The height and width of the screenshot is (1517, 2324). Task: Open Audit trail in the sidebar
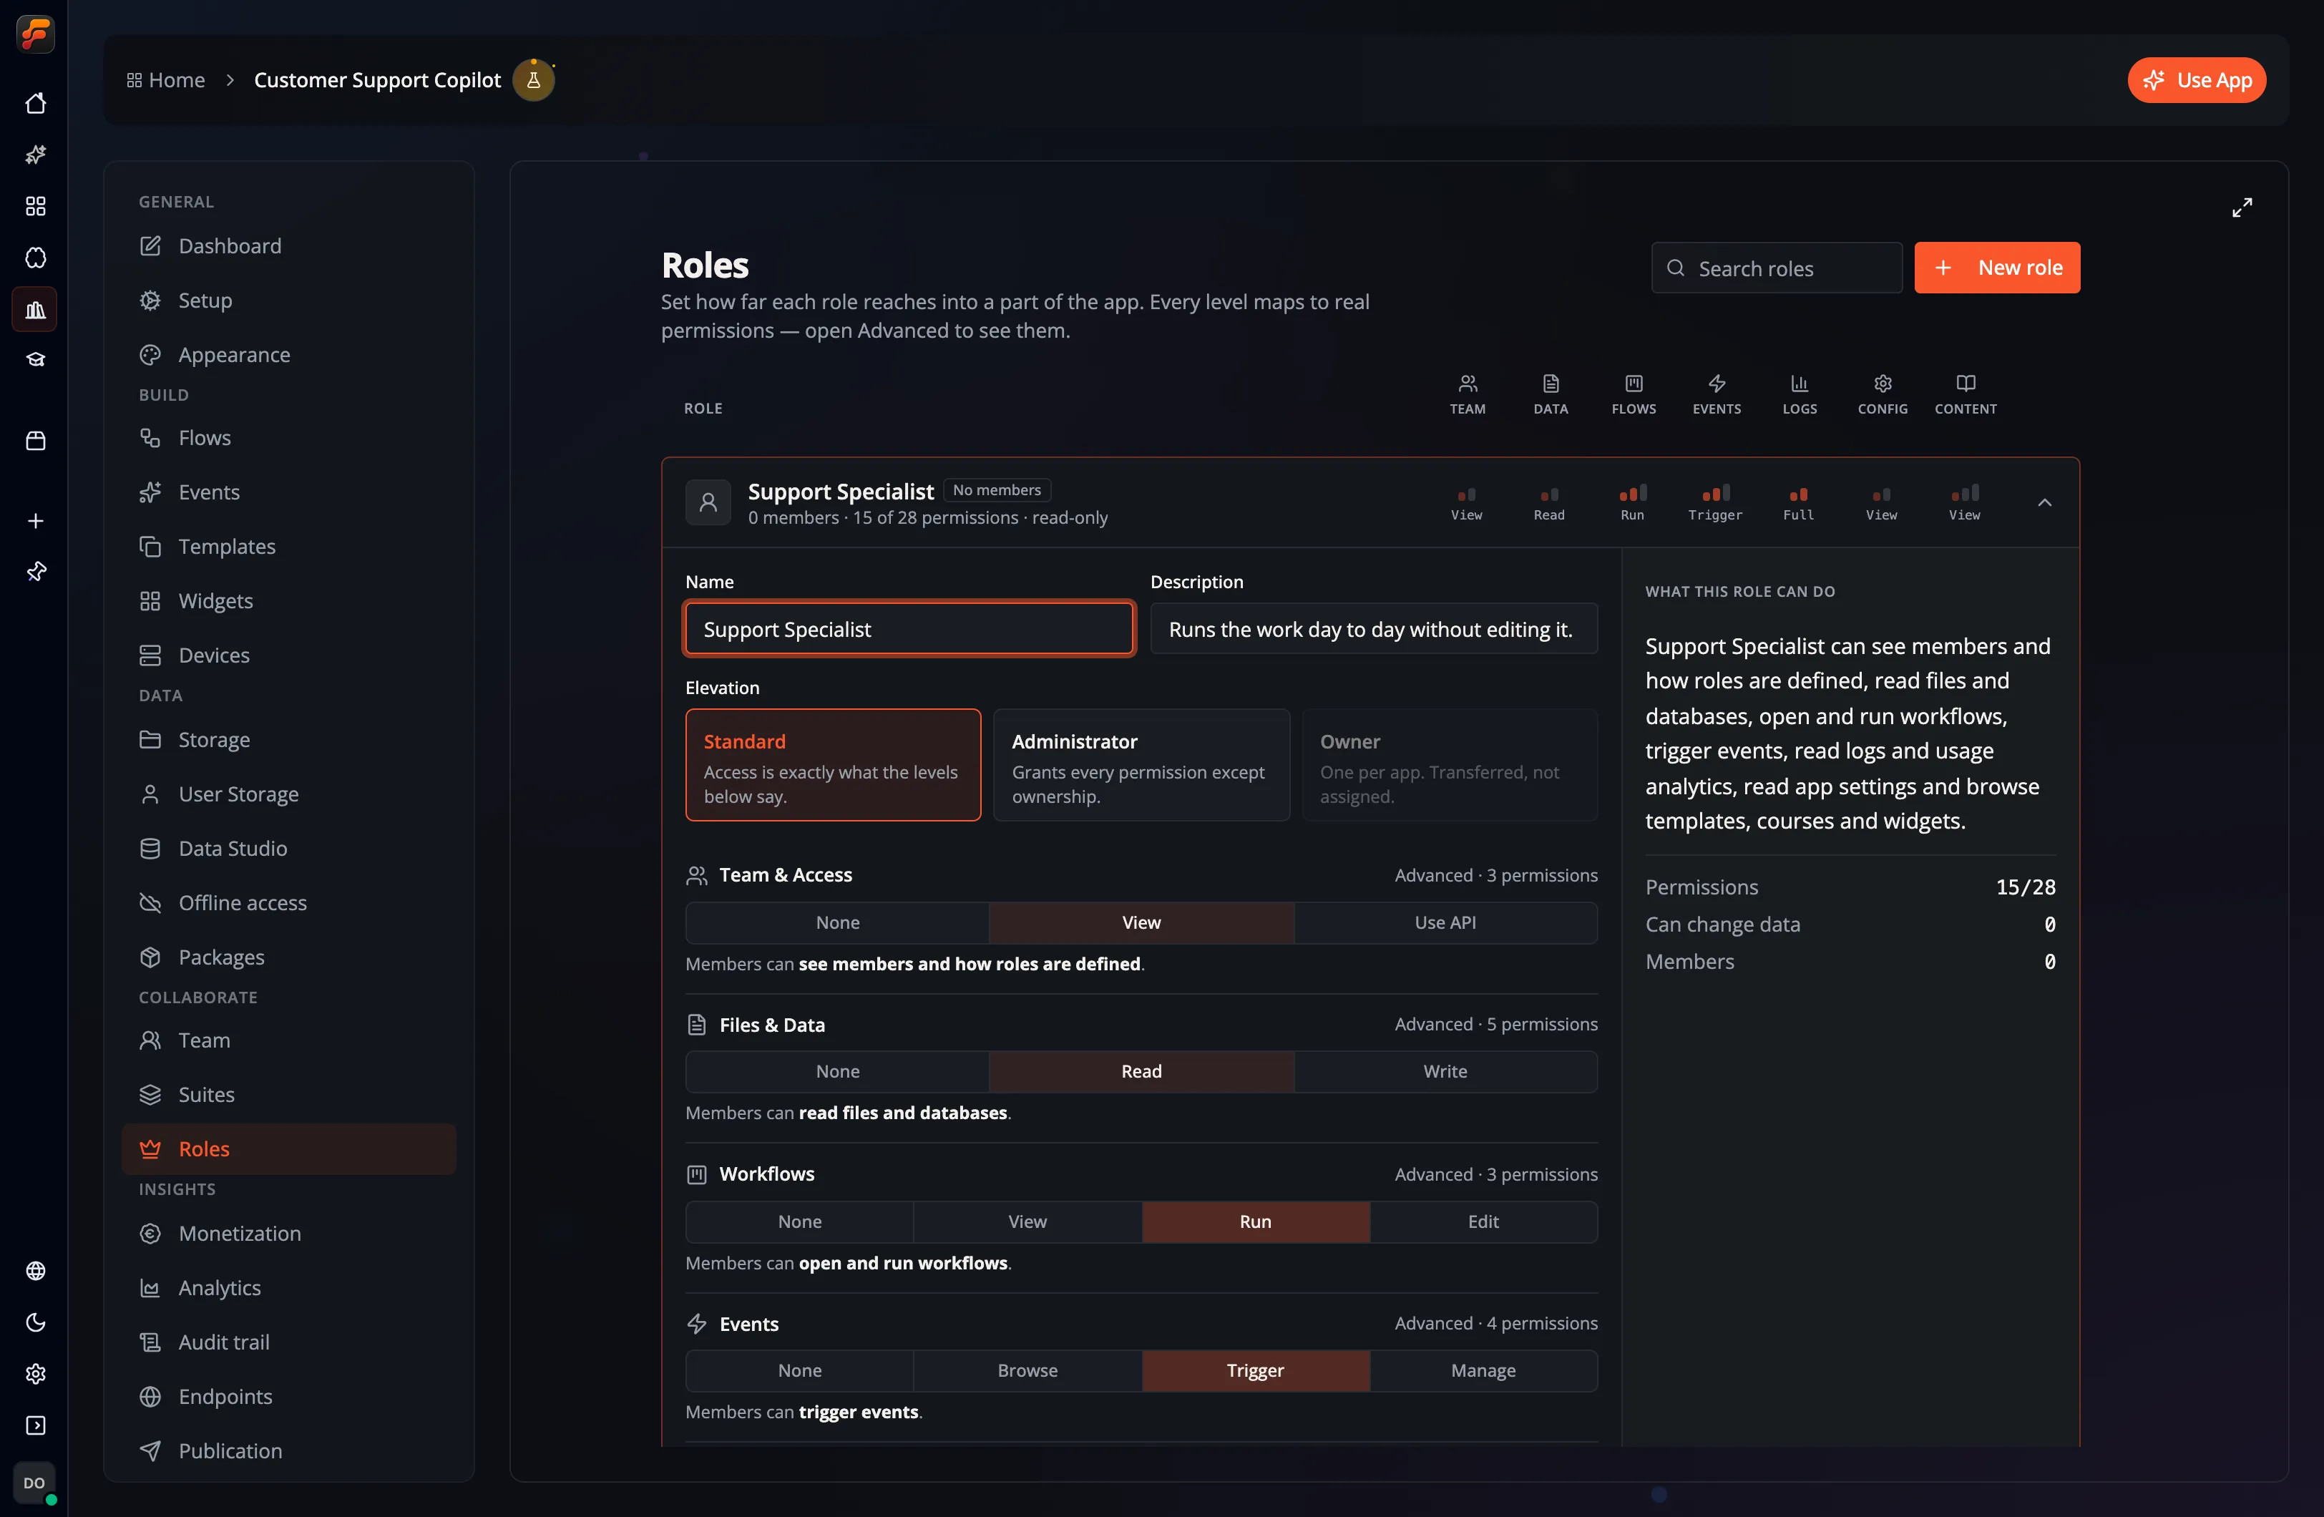tap(289, 1342)
